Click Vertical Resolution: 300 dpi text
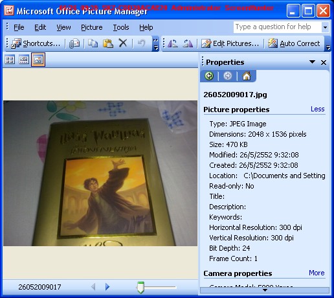The width and height of the screenshot is (334, 298). [251, 238]
